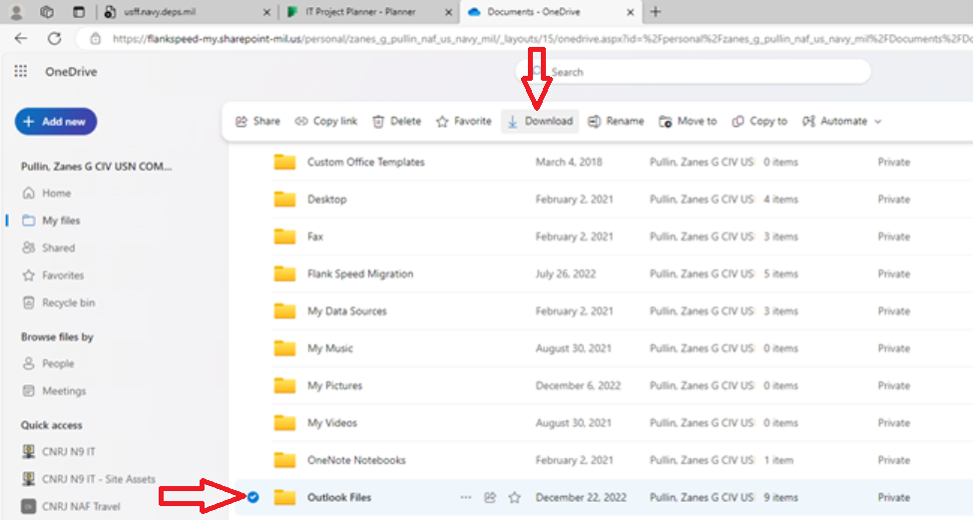Click the browser address bar URL
973x520 pixels.
click(x=540, y=39)
